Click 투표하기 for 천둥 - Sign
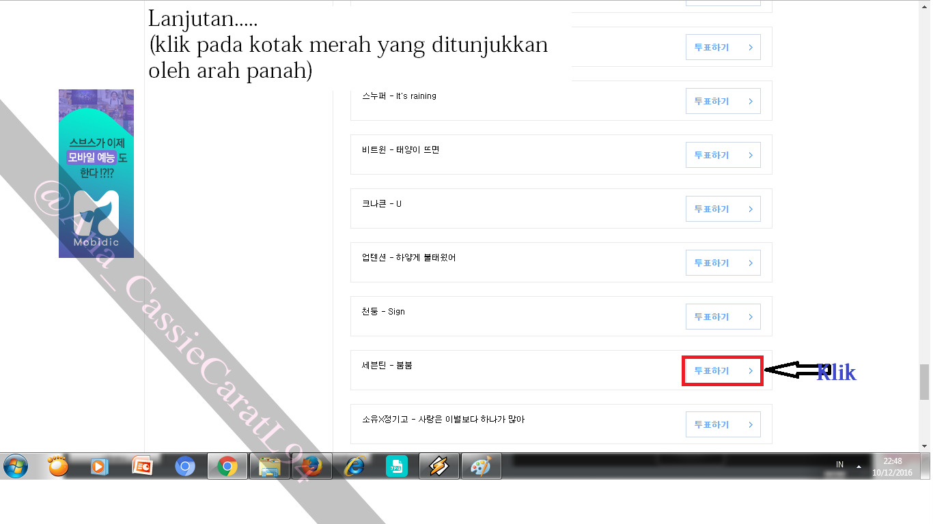Image resolution: width=933 pixels, height=524 pixels. tap(723, 317)
